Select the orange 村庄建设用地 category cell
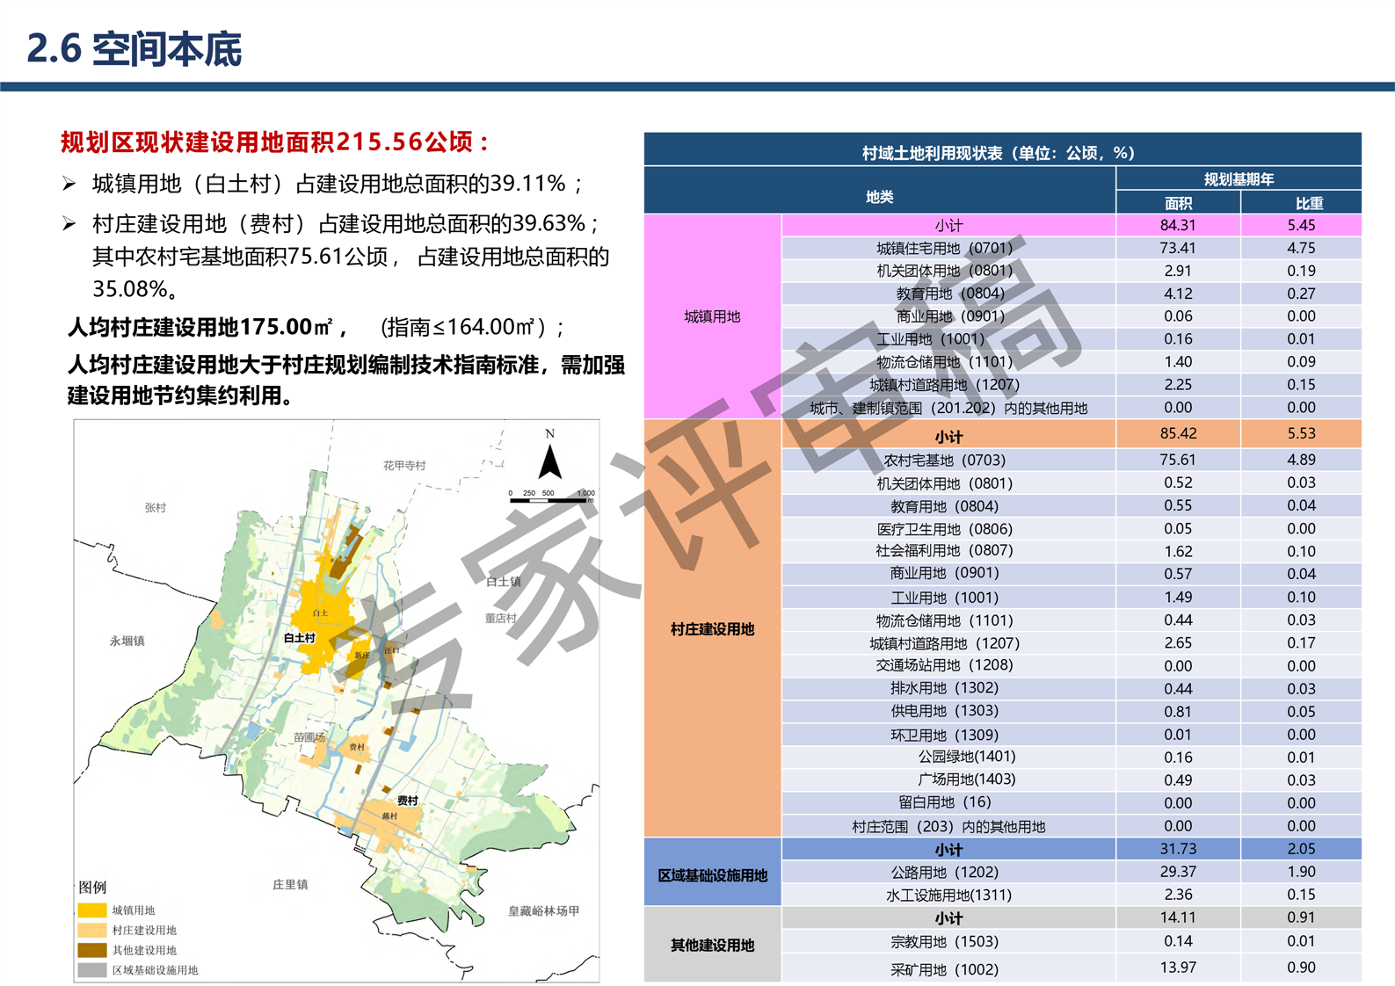Viewport: 1395px width, 986px height. coord(712,629)
